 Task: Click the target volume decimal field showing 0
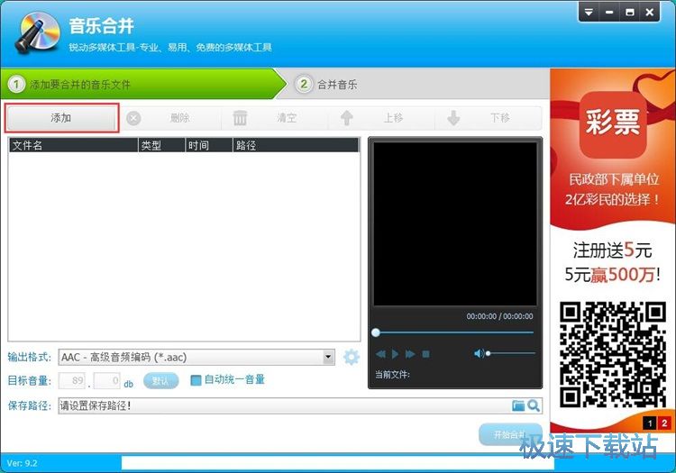[x=107, y=380]
